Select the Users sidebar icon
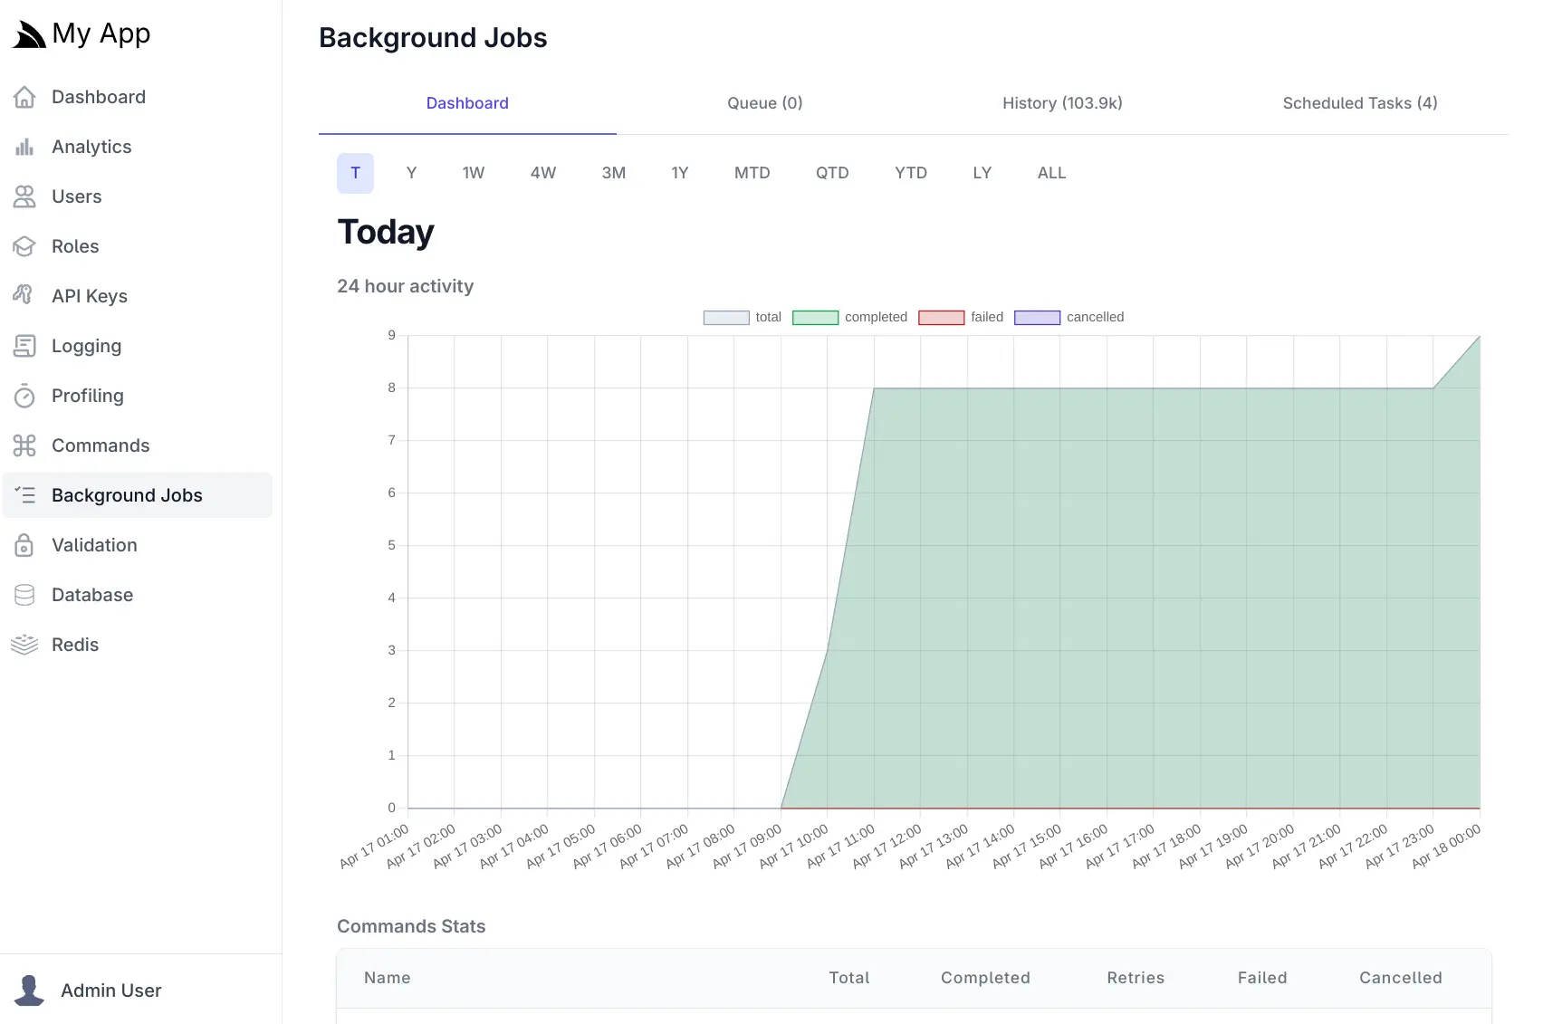The width and height of the screenshot is (1543, 1024). (24, 196)
